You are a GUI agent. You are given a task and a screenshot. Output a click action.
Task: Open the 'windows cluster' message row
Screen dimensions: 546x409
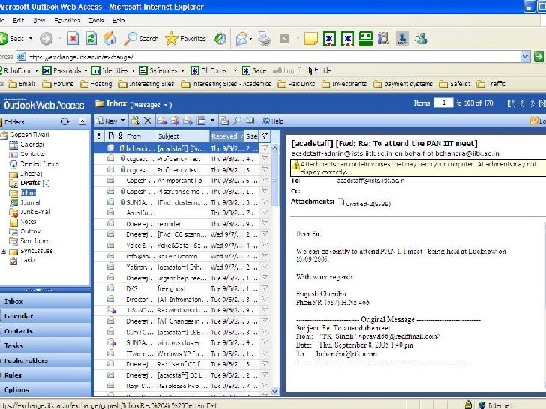pyautogui.click(x=176, y=342)
